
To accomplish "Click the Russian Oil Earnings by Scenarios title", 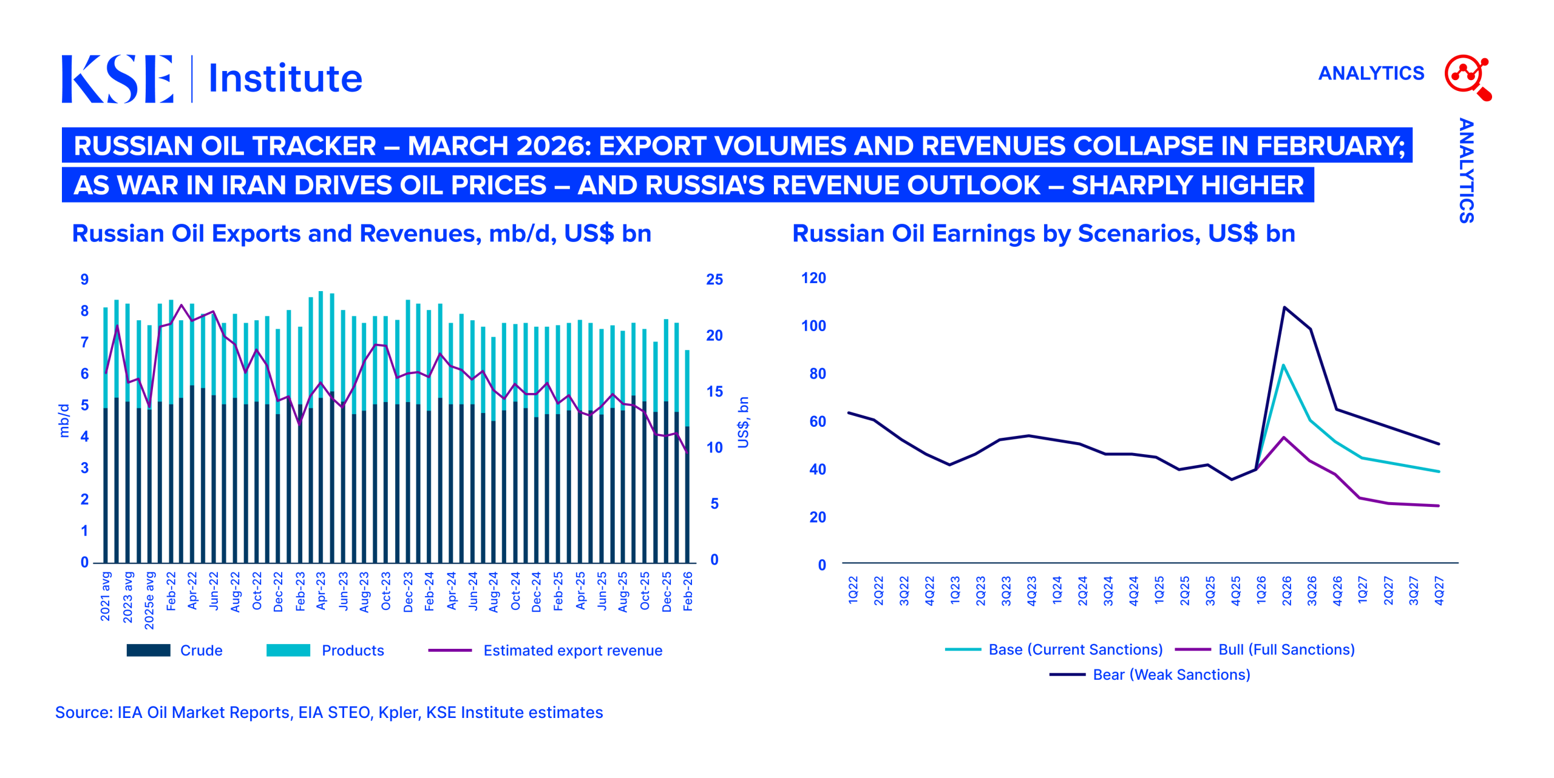I will 1043,233.
